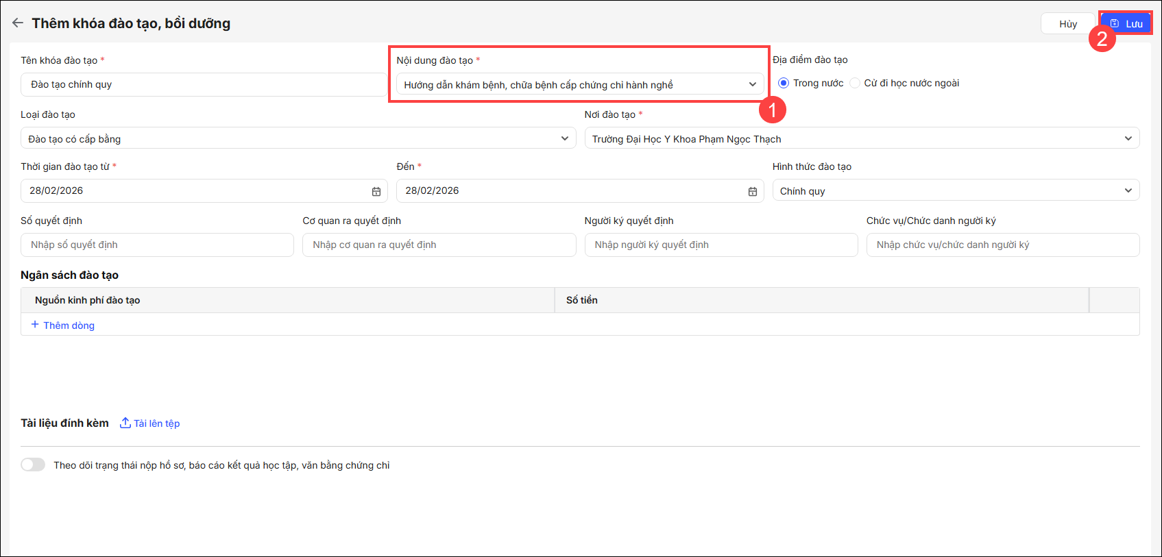Viewport: 1162px width, 557px height.
Task: Open calendar for start date field
Action: 376,191
